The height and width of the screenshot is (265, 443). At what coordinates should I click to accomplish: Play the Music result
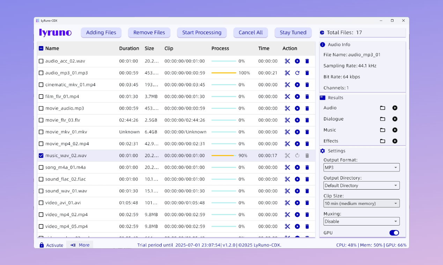[x=395, y=130]
